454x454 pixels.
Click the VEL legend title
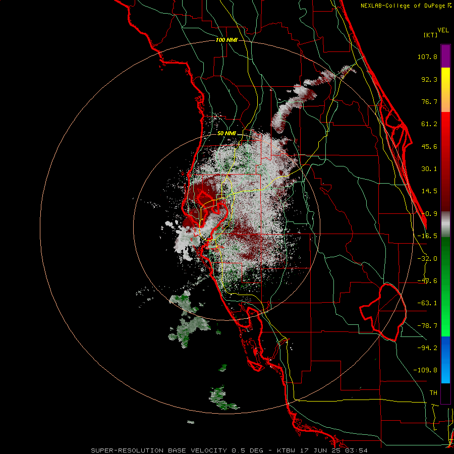443,30
